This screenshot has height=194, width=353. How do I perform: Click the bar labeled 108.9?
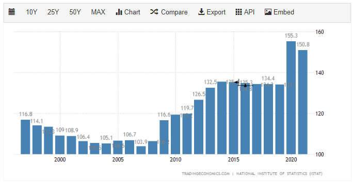[71, 145]
